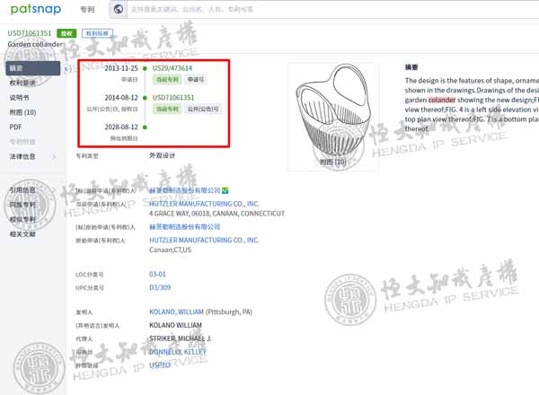539x395 pixels.
Task: Expand the 法律信息 chevron arrow
Action: [x=54, y=156]
